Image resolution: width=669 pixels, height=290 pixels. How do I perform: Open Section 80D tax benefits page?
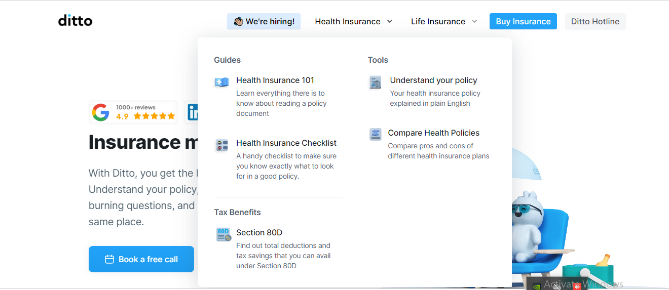coord(259,232)
